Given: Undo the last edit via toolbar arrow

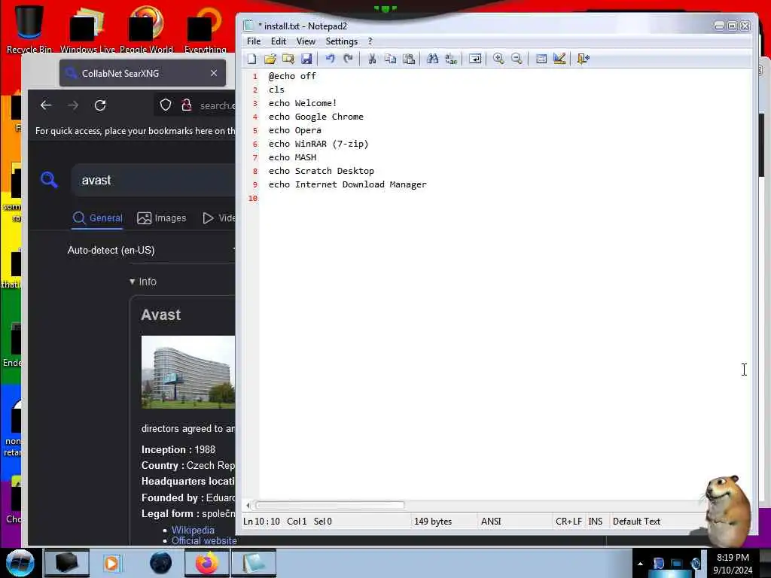Looking at the screenshot, I should 330,59.
